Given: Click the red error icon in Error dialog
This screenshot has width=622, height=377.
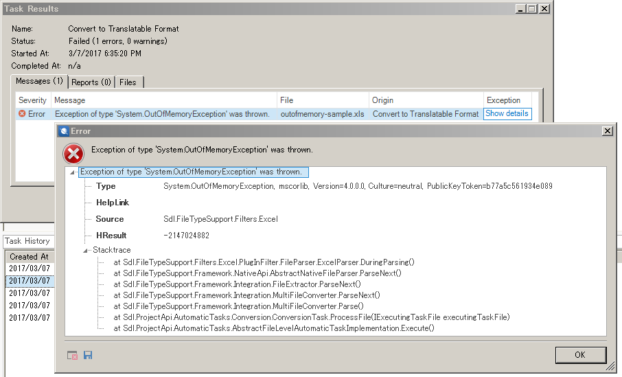Looking at the screenshot, I should (x=73, y=154).
